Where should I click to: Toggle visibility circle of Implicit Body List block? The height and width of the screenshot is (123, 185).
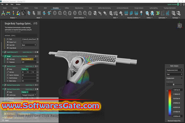pos(38,52)
